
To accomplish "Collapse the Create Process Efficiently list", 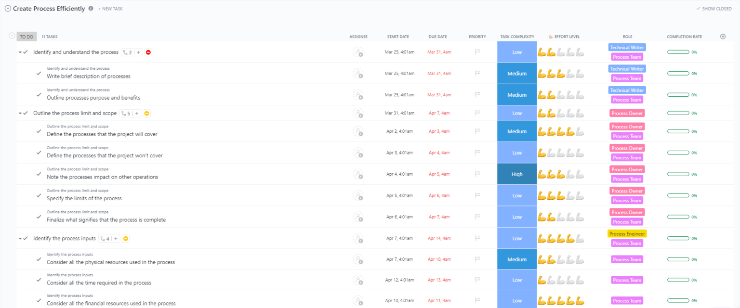I will 8,9.
